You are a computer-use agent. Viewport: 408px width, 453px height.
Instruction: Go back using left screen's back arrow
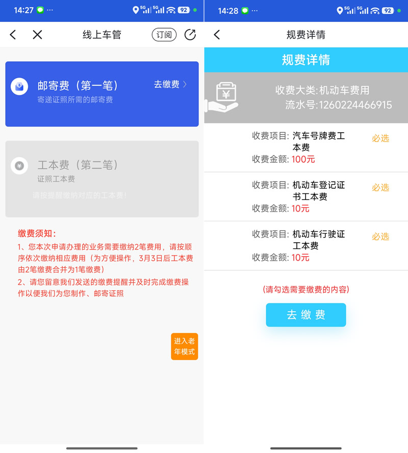point(13,35)
